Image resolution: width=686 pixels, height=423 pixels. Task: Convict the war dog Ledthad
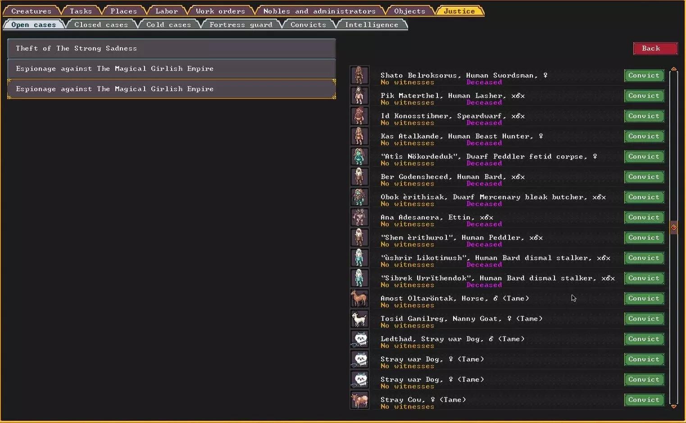[x=644, y=339]
